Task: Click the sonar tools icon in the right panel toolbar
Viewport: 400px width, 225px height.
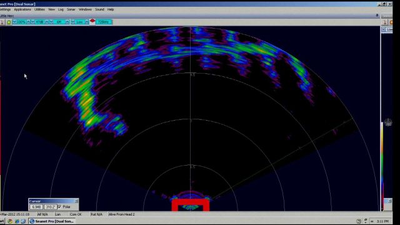Action: (x=385, y=22)
